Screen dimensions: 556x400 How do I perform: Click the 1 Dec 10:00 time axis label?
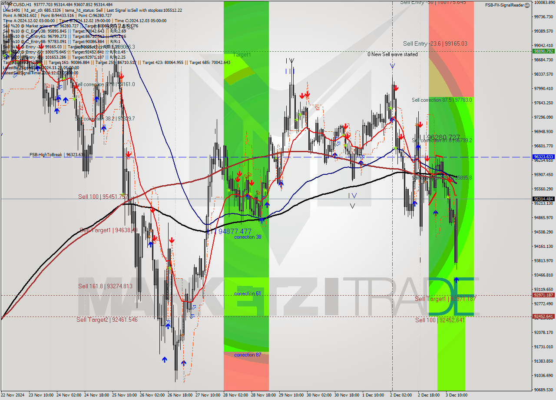373,395
